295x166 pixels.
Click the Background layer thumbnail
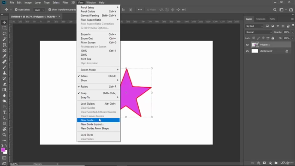click(255, 51)
